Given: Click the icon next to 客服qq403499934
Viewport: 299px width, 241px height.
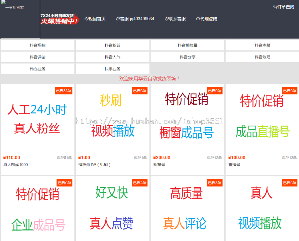Looking at the screenshot, I should 117,19.
